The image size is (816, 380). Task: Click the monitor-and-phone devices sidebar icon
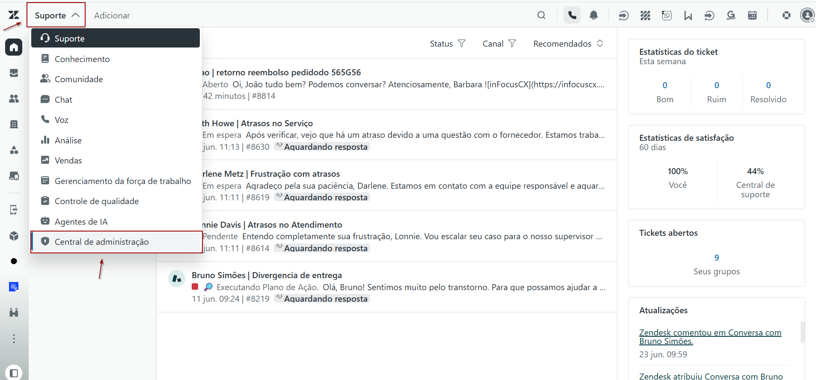pos(14,176)
